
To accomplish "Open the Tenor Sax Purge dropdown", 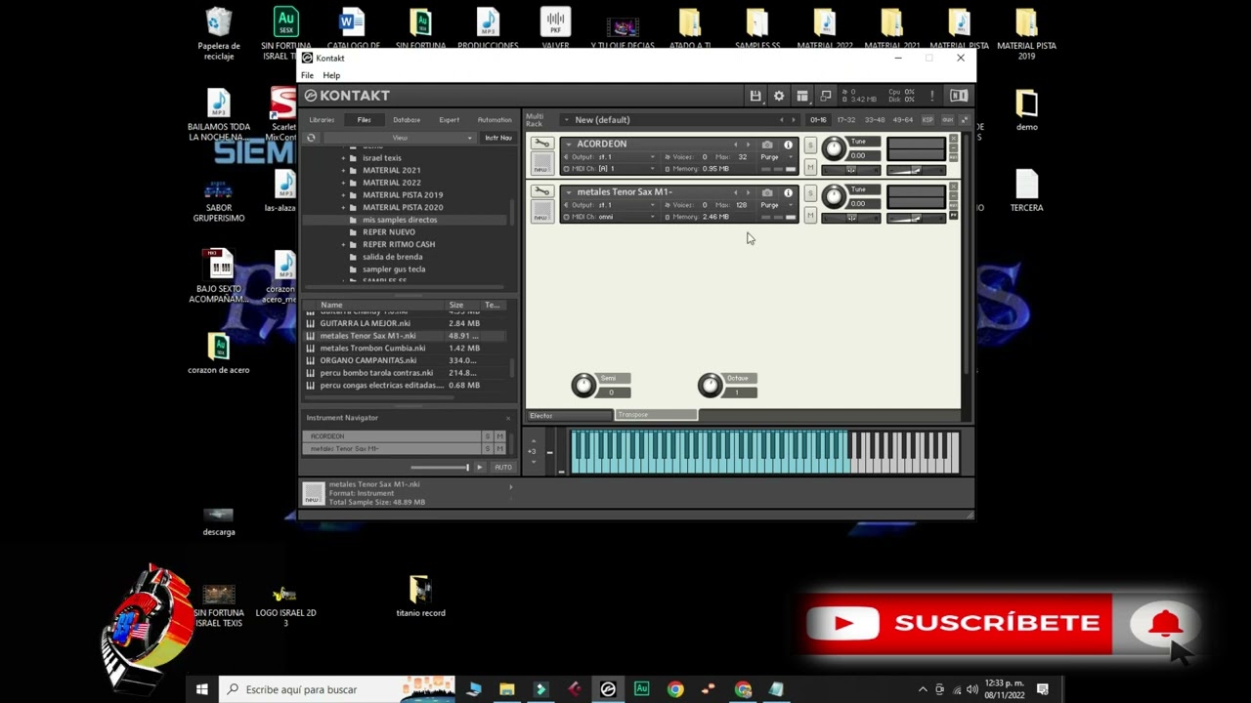I will click(777, 205).
